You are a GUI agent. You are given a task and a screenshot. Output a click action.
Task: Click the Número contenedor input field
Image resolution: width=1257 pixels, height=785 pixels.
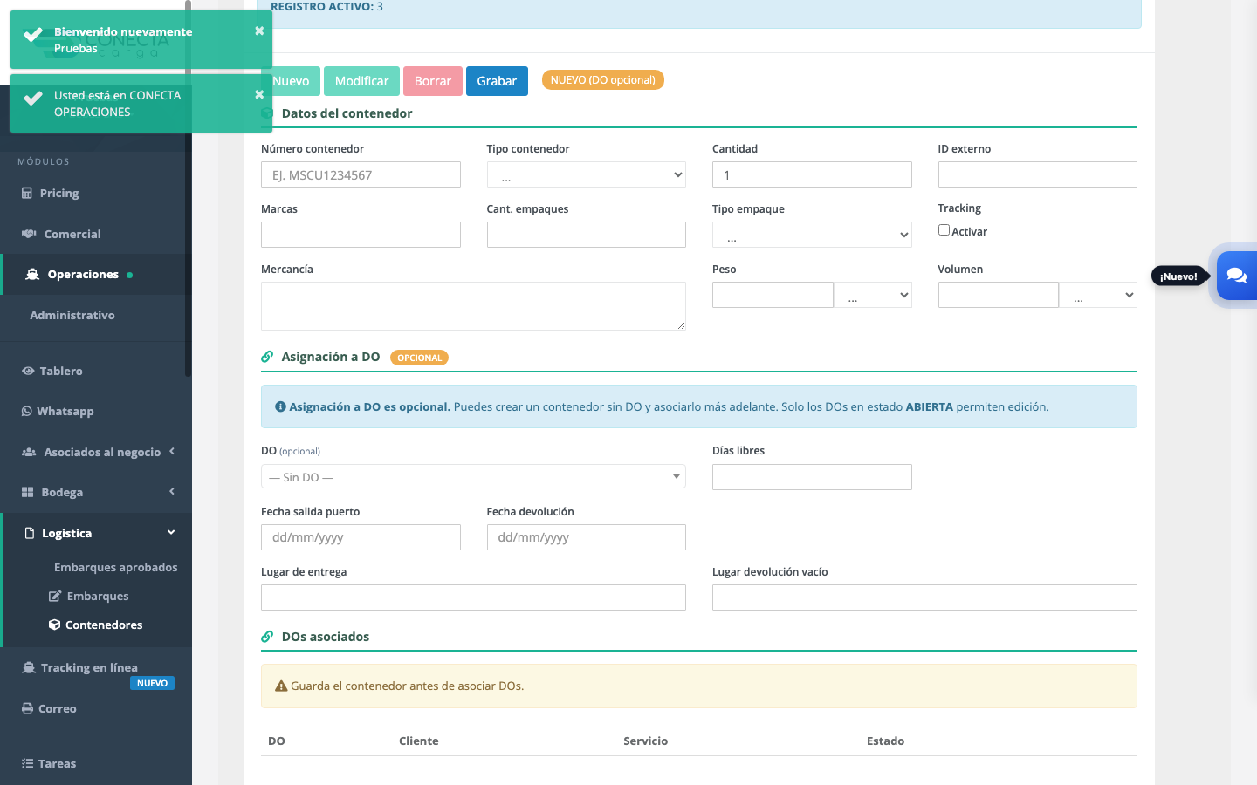pos(361,174)
